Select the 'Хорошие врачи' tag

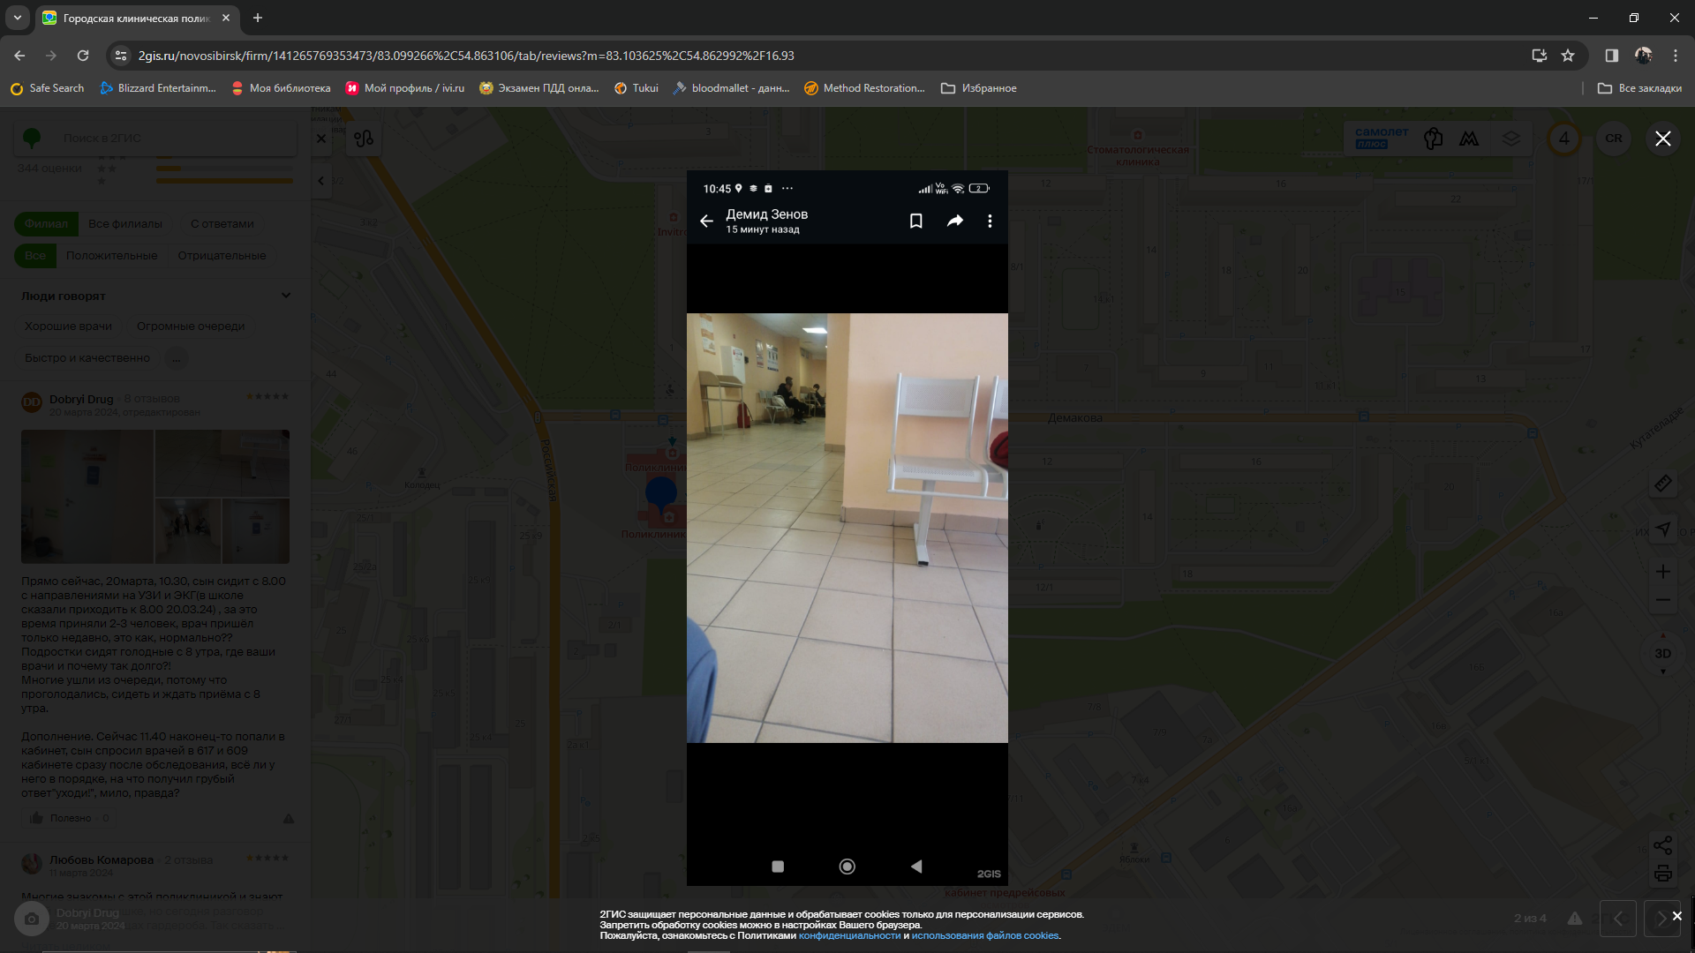pyautogui.click(x=68, y=326)
